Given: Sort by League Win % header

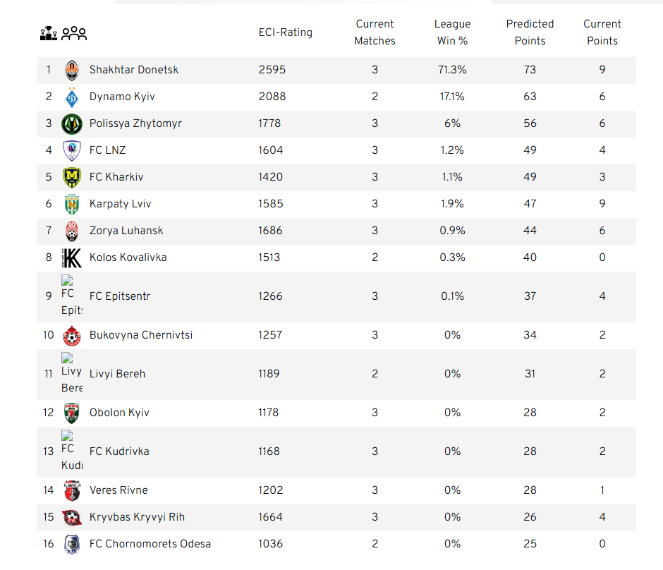Looking at the screenshot, I should coord(452,32).
